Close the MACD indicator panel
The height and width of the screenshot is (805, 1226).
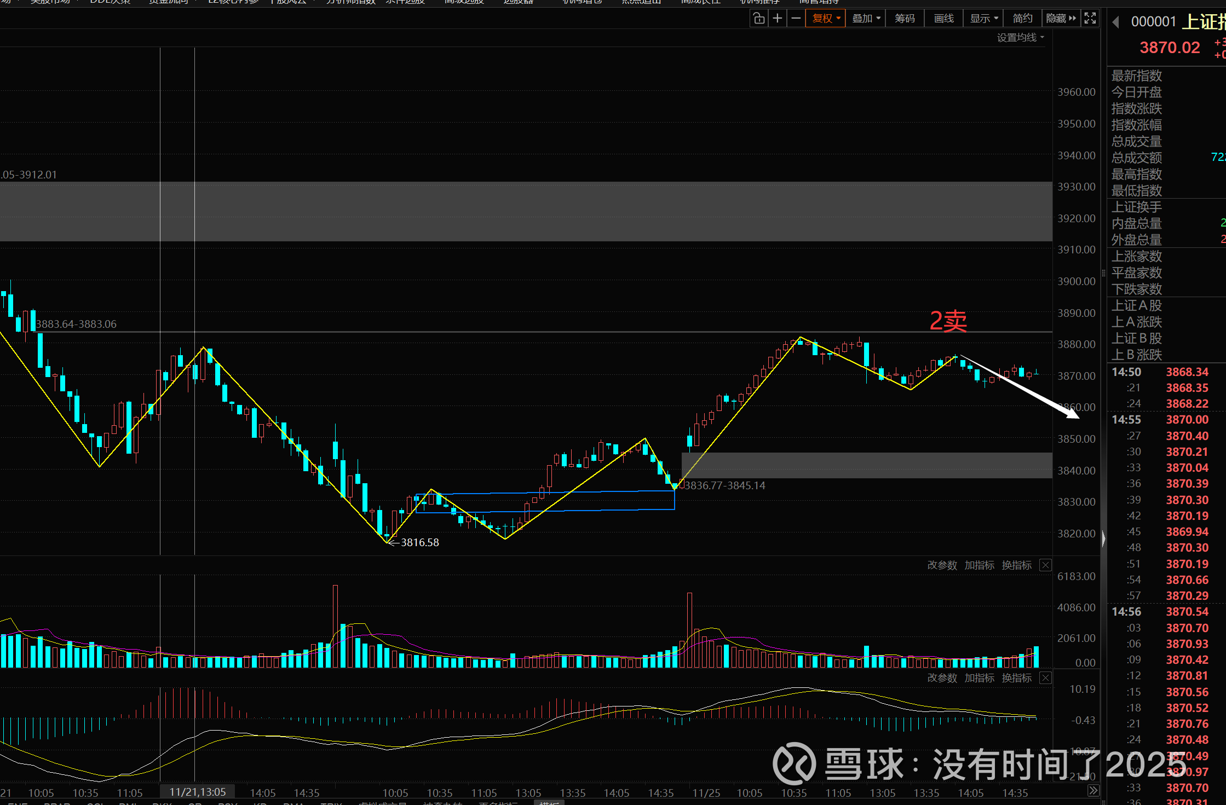pyautogui.click(x=1045, y=678)
